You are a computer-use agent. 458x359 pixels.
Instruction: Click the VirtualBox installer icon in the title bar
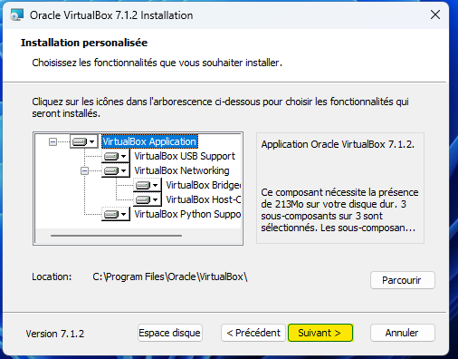click(16, 15)
